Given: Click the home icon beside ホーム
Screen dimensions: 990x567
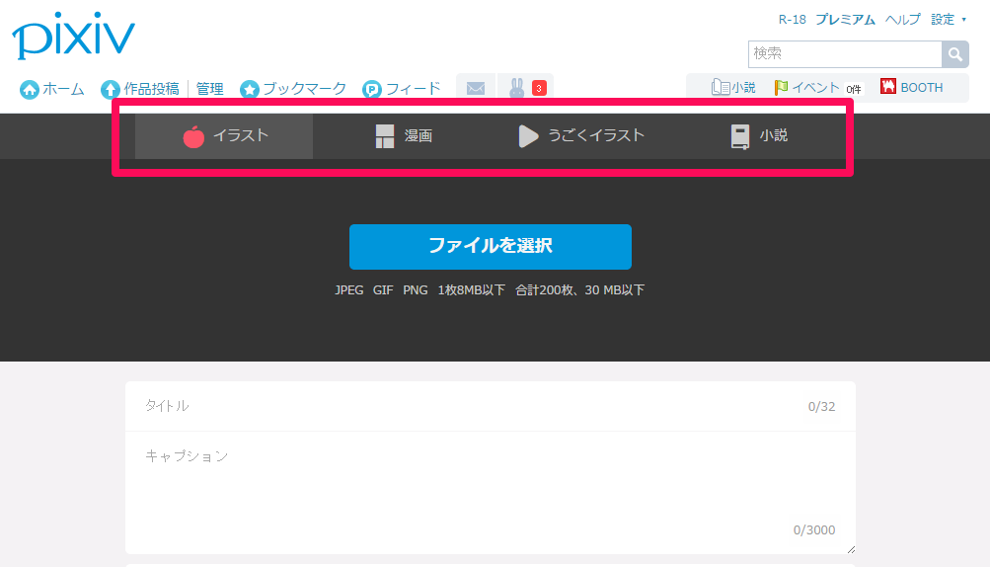Looking at the screenshot, I should (29, 89).
